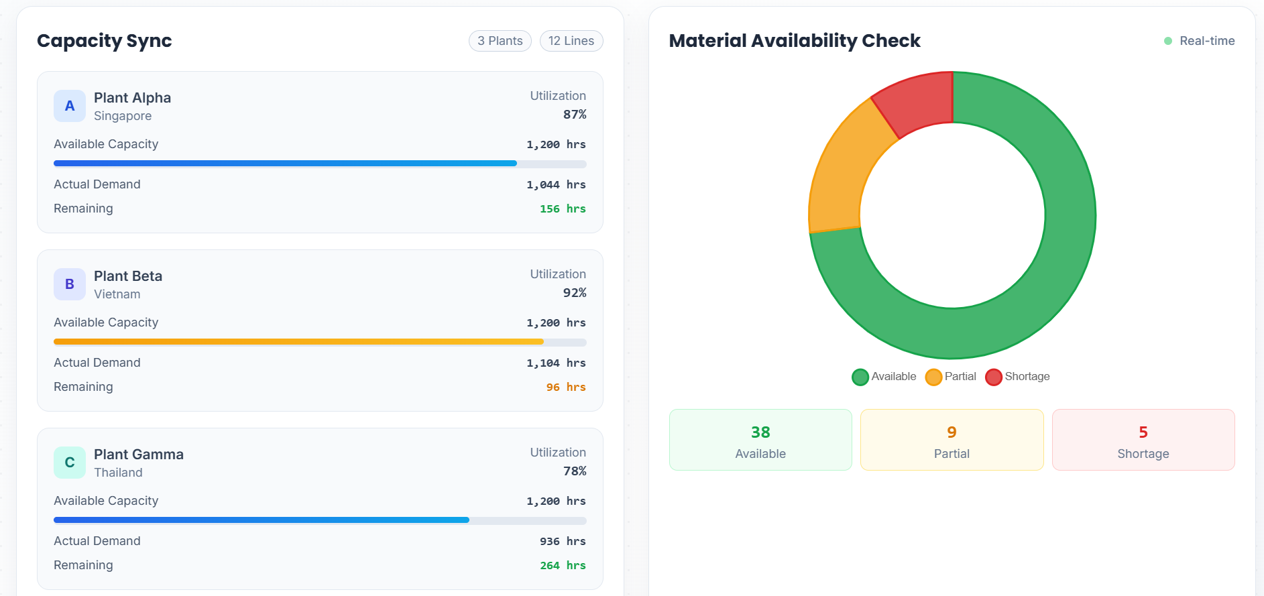
Task: Click Plant Beta orange capacity bar
Action: [x=320, y=342]
